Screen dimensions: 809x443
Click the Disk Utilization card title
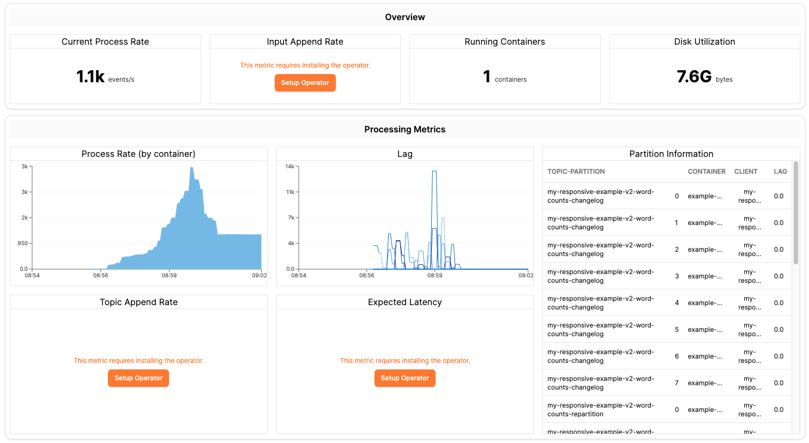(x=704, y=41)
